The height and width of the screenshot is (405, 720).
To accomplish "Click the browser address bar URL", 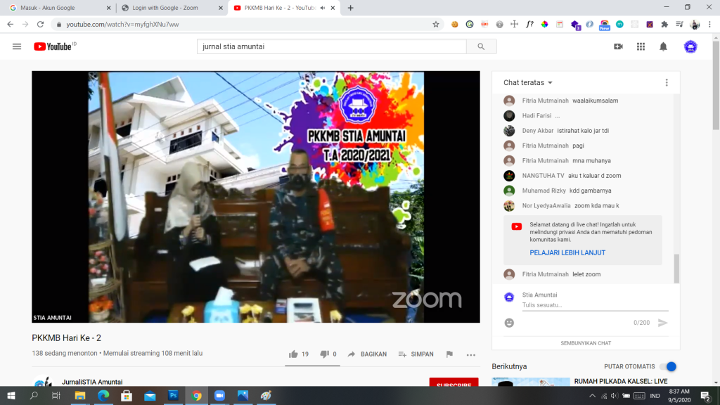I will (122, 25).
